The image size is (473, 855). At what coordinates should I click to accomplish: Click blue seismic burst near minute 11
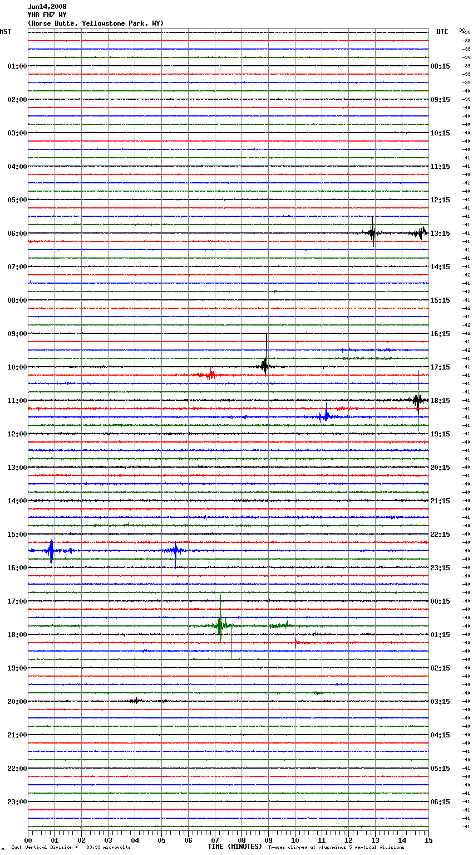325,416
